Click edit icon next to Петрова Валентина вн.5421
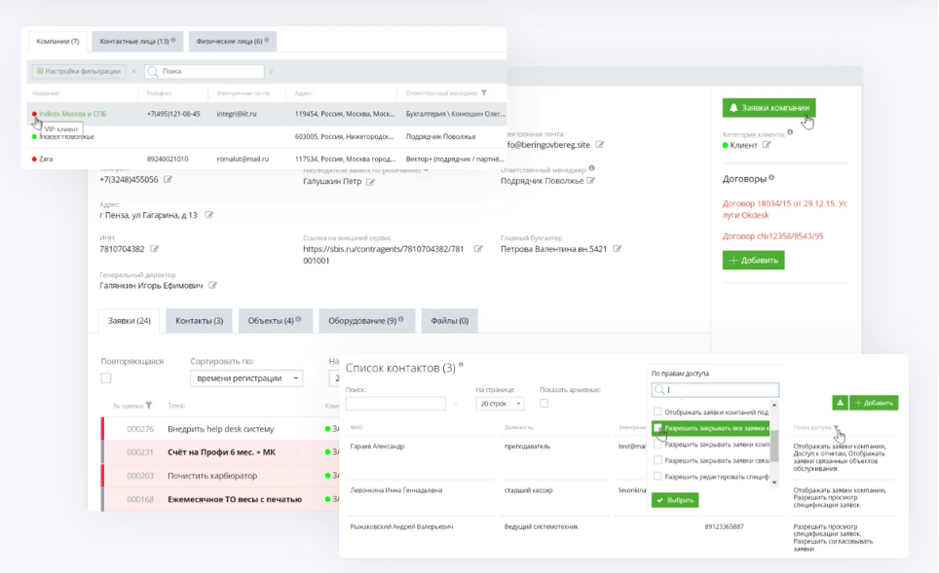Viewport: 939px width, 573px height. [x=618, y=249]
